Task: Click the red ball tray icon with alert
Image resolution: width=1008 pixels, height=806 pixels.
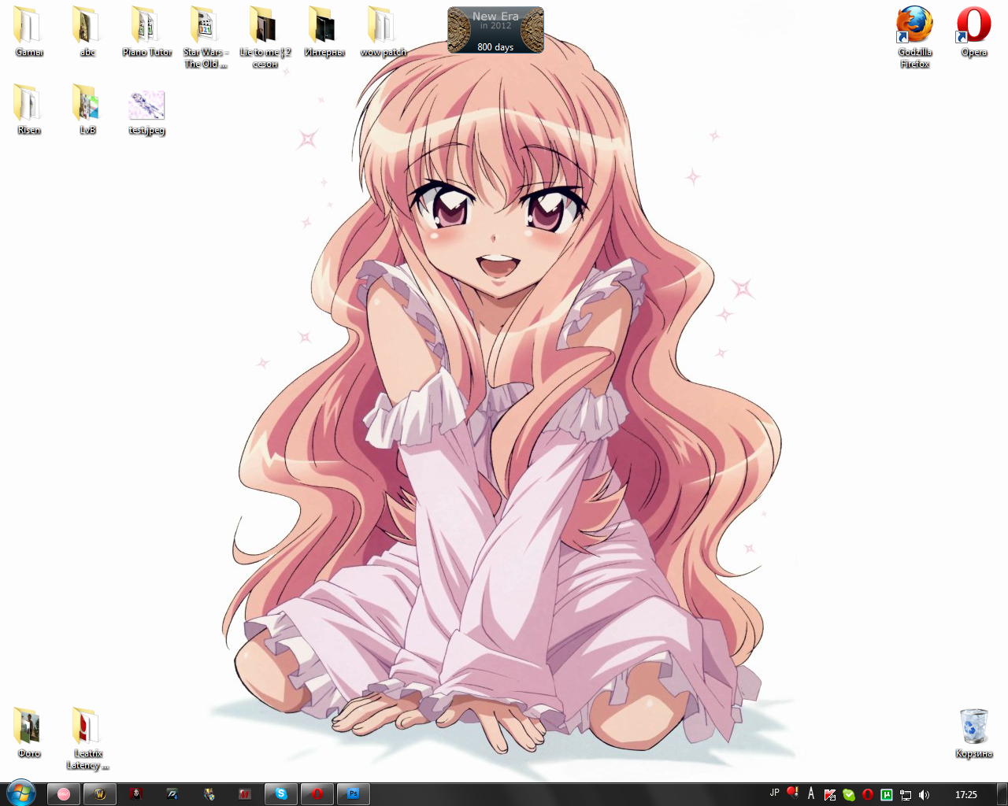Action: (793, 793)
